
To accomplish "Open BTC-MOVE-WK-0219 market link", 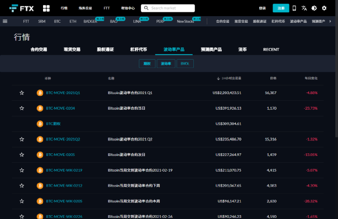I will click(x=64, y=170).
